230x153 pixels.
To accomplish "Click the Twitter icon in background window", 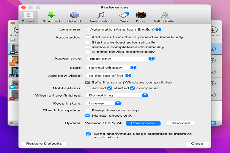I will tap(213, 123).
